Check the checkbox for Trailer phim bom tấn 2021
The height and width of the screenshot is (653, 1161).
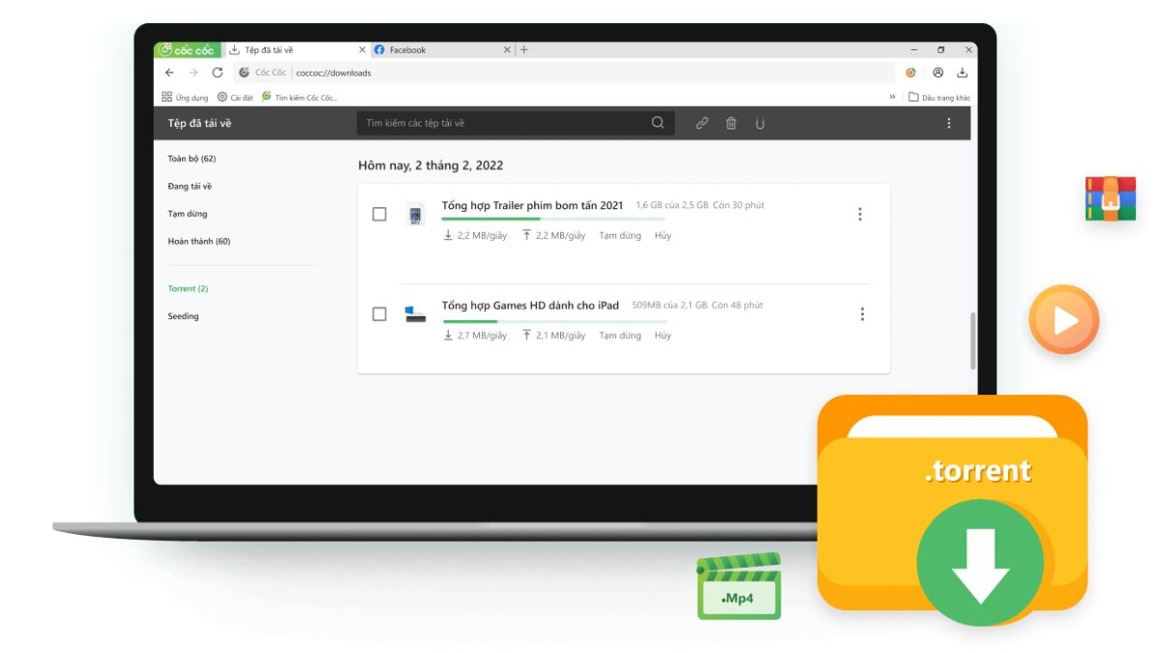click(376, 214)
